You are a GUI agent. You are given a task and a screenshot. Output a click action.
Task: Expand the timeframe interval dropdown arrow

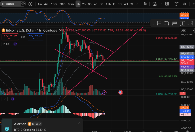point(137,4)
